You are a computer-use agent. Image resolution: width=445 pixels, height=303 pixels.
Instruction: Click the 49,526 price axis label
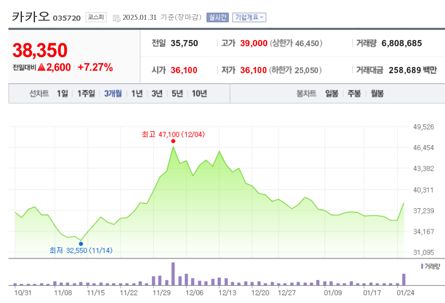(424, 127)
